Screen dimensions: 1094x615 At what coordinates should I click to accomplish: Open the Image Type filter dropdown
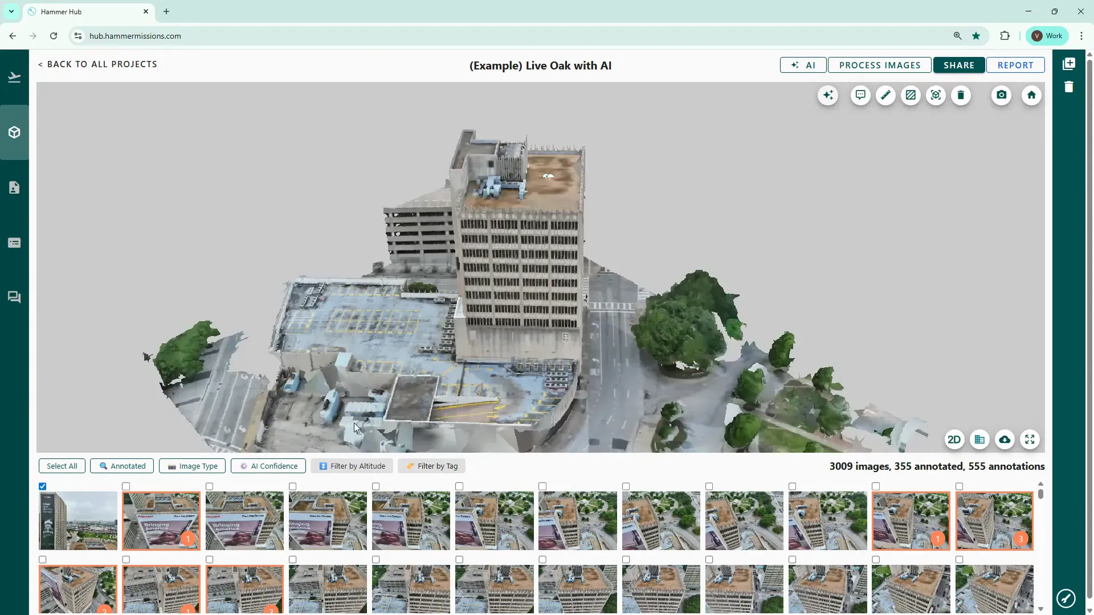(192, 466)
